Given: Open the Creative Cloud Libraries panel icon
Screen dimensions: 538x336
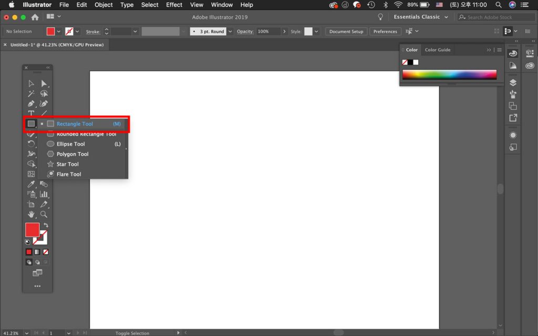Looking at the screenshot, I should [x=530, y=65].
